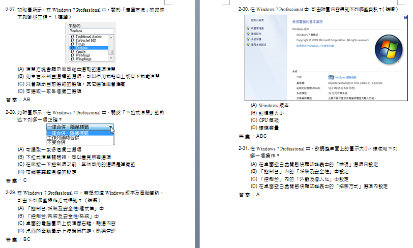The height and width of the screenshot is (248, 413).
Task: Click the 裝置管理員 link text
Action: click(257, 28)
